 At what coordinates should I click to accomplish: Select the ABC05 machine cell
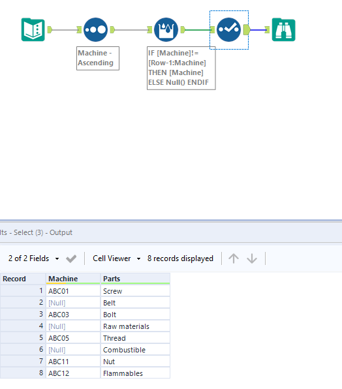coord(73,338)
